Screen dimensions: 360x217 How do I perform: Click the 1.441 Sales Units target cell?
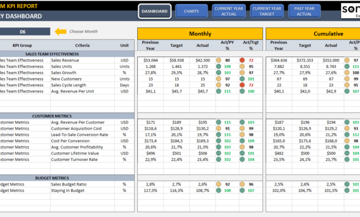pyautogui.click(x=177, y=66)
